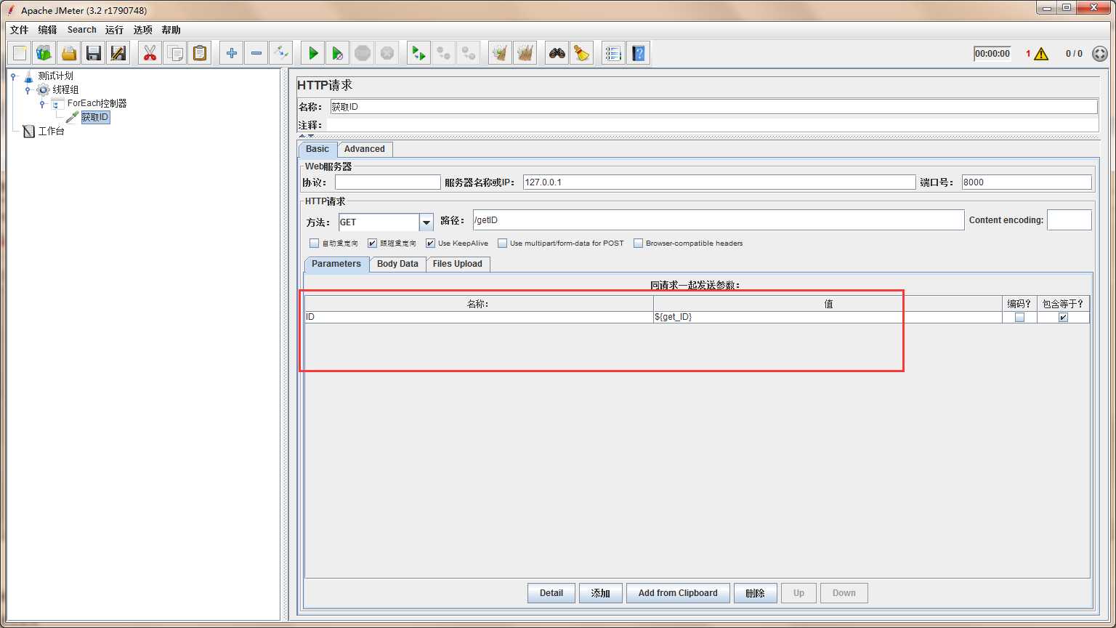Image resolution: width=1116 pixels, height=628 pixels.
Task: Clear All results with double broom icon
Action: [525, 53]
